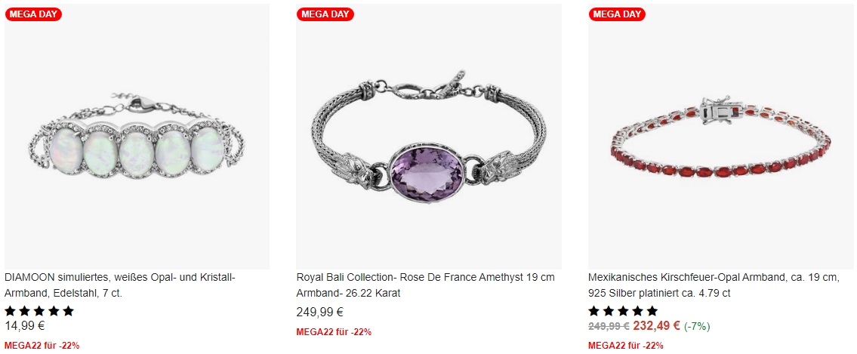
Task: Open the Rose De France amethyst bracelet image
Action: coord(429,137)
